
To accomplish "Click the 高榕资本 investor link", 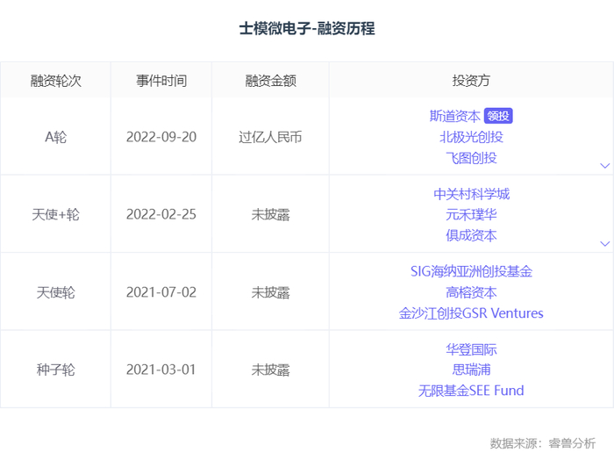I will pyautogui.click(x=471, y=292).
